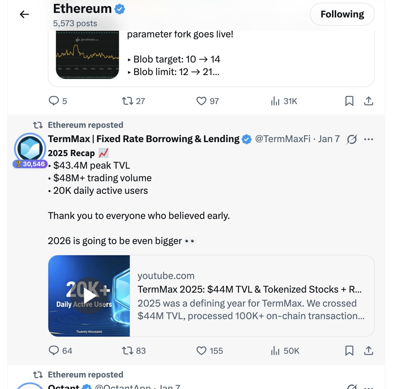The image size is (396, 389).
Task: Click the Grok icon on TermMax post
Action: (352, 139)
